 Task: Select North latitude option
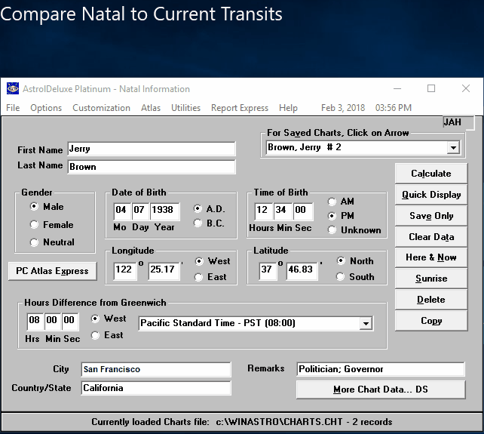[341, 261]
